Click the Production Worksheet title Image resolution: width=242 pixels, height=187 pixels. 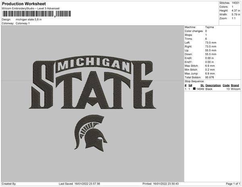[x=24, y=4]
